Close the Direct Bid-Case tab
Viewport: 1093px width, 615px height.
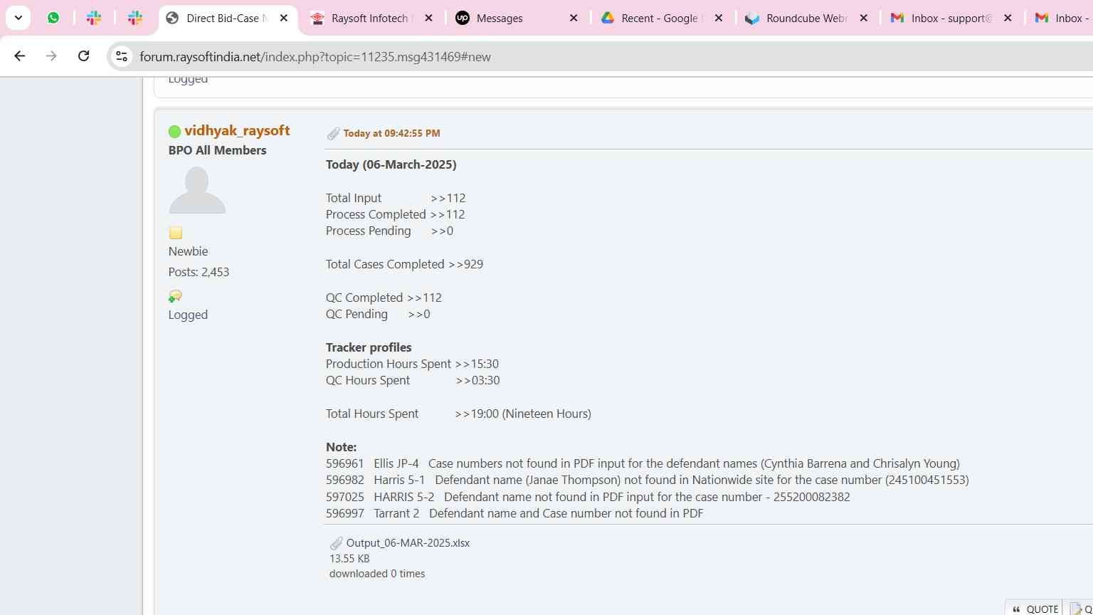pos(283,19)
